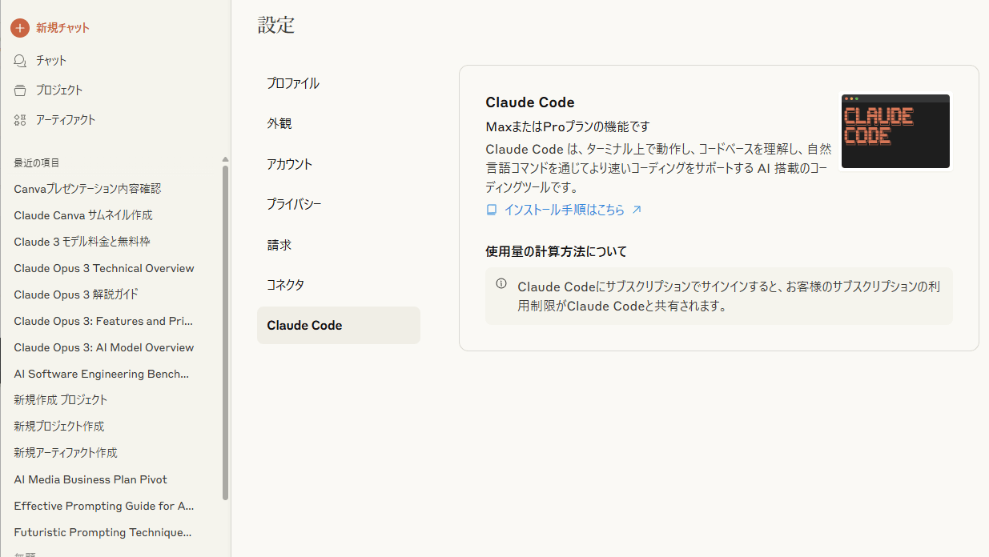Open the インストール手順はこちら link

pyautogui.click(x=564, y=210)
